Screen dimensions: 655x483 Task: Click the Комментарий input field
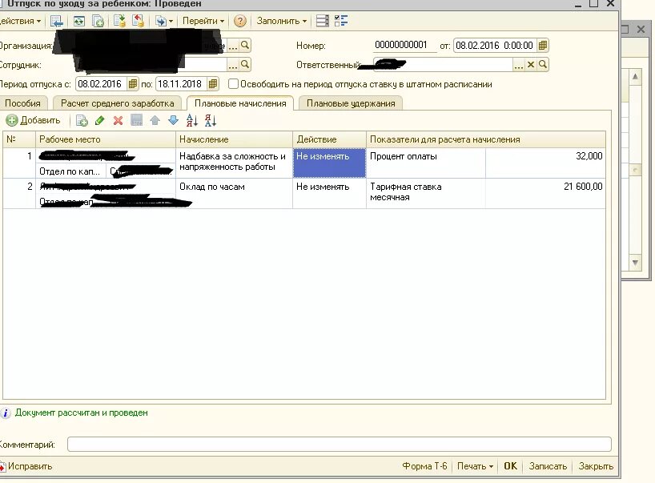[340, 444]
